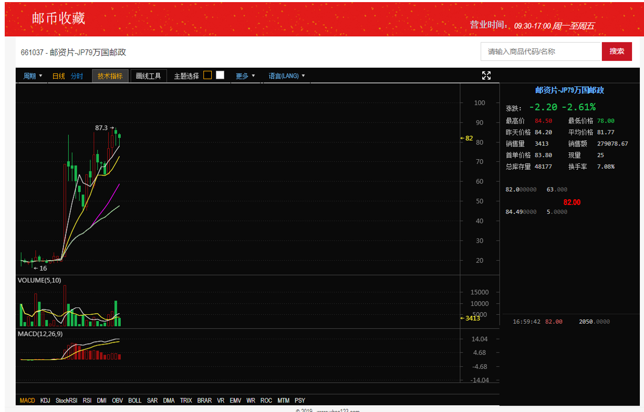Screen dimensions: 644x412
Task: Select MTM indicator tab
Action: (284, 400)
